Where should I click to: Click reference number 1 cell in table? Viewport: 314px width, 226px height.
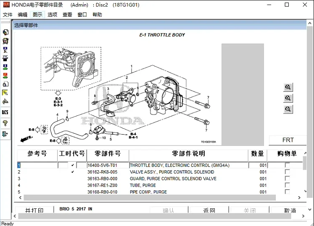37,166
